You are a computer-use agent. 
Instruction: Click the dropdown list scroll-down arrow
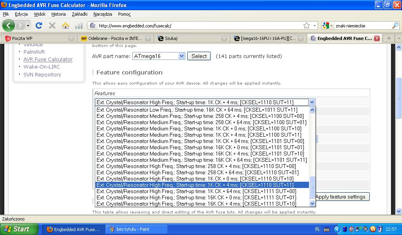[x=312, y=204]
